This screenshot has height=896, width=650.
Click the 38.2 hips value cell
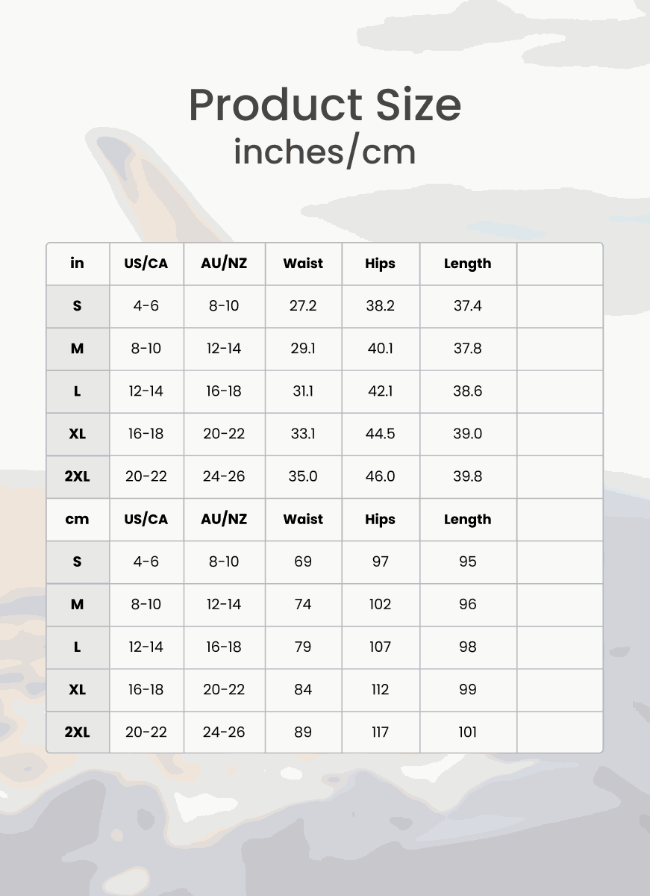[x=381, y=306]
